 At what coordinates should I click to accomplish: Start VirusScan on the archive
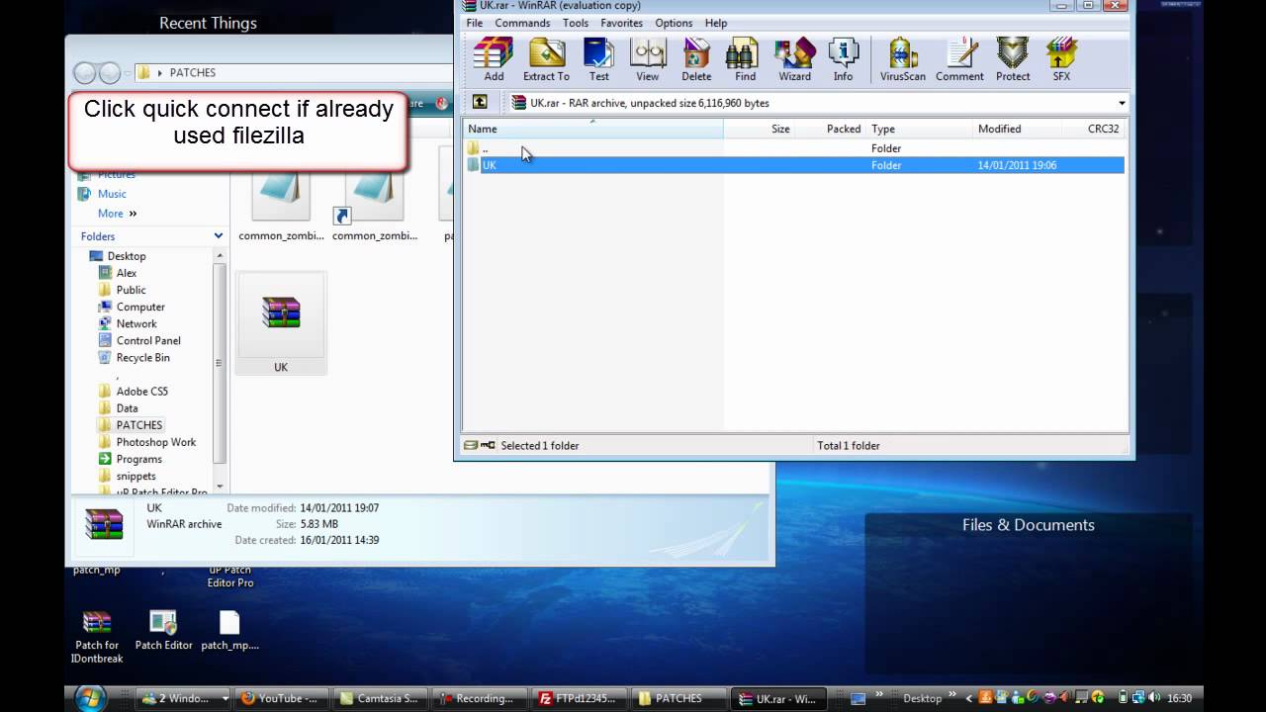tap(903, 59)
